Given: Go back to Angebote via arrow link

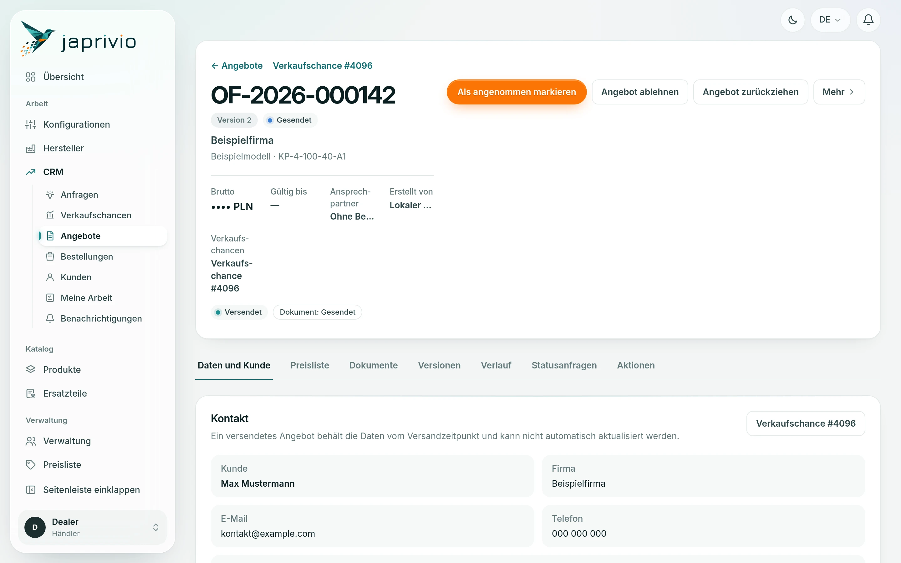Looking at the screenshot, I should [237, 66].
